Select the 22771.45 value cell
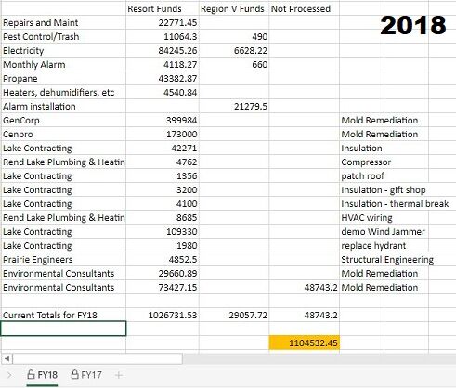The height and width of the screenshot is (388, 456). (163, 22)
